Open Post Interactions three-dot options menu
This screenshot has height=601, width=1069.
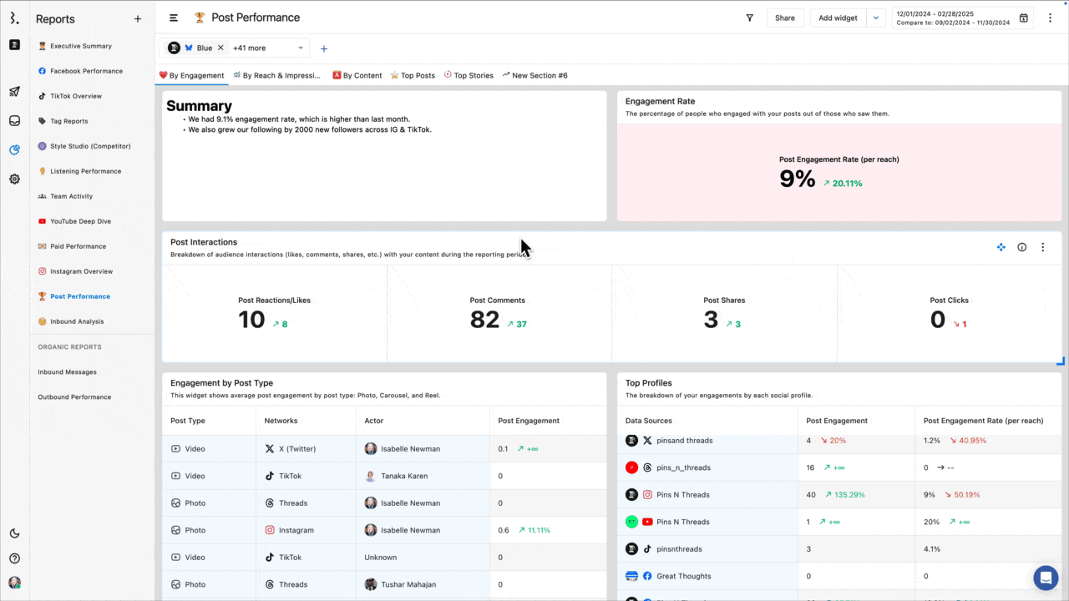(x=1042, y=247)
